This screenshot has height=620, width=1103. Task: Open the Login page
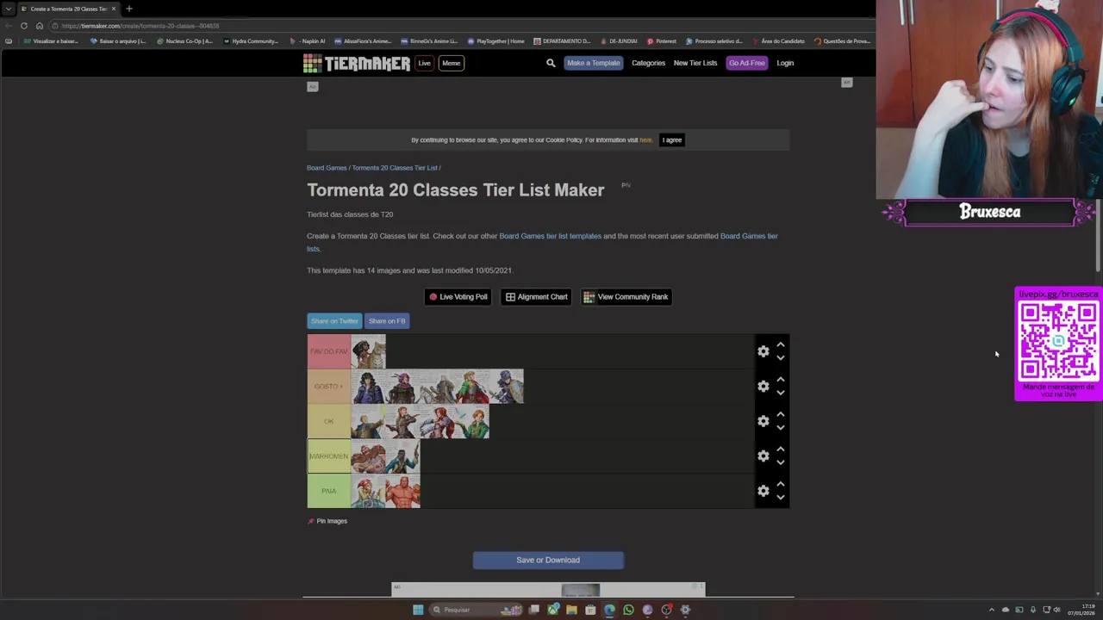point(785,63)
